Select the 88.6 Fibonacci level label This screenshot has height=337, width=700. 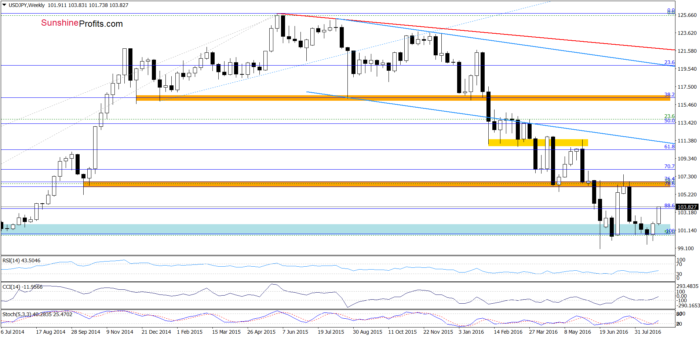669,205
